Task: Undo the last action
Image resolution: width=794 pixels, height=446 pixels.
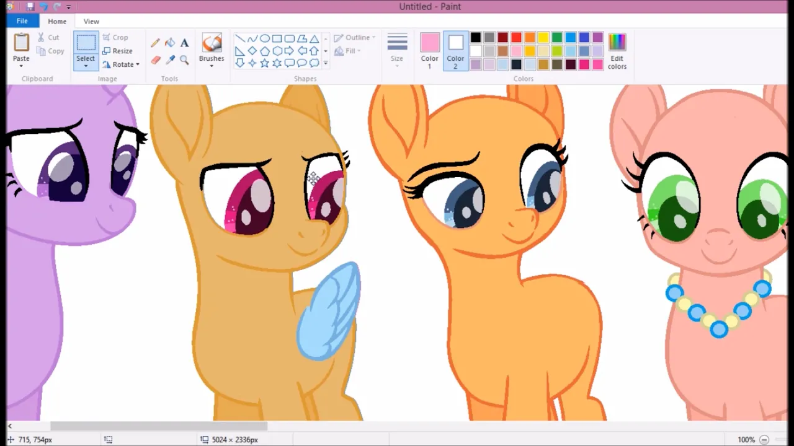Action: [43, 7]
